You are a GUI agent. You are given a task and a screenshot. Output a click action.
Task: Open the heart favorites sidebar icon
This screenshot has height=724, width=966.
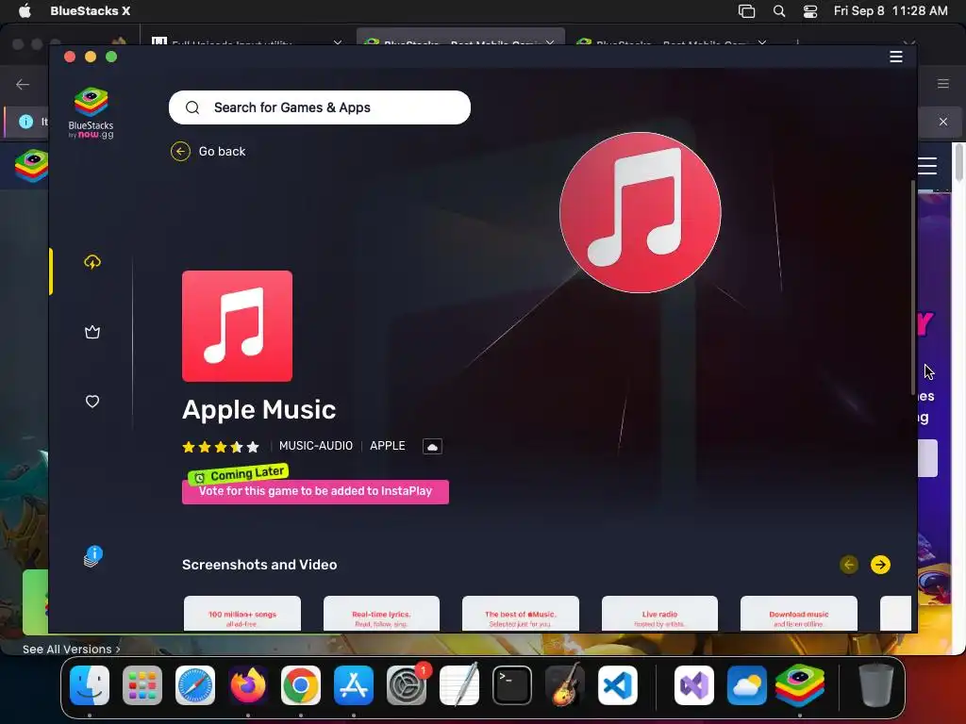(92, 402)
